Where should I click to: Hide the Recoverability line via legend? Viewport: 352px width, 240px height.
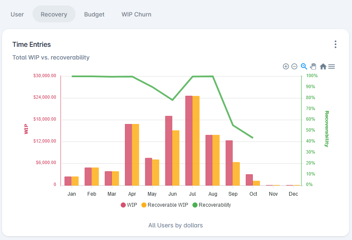tap(212, 205)
